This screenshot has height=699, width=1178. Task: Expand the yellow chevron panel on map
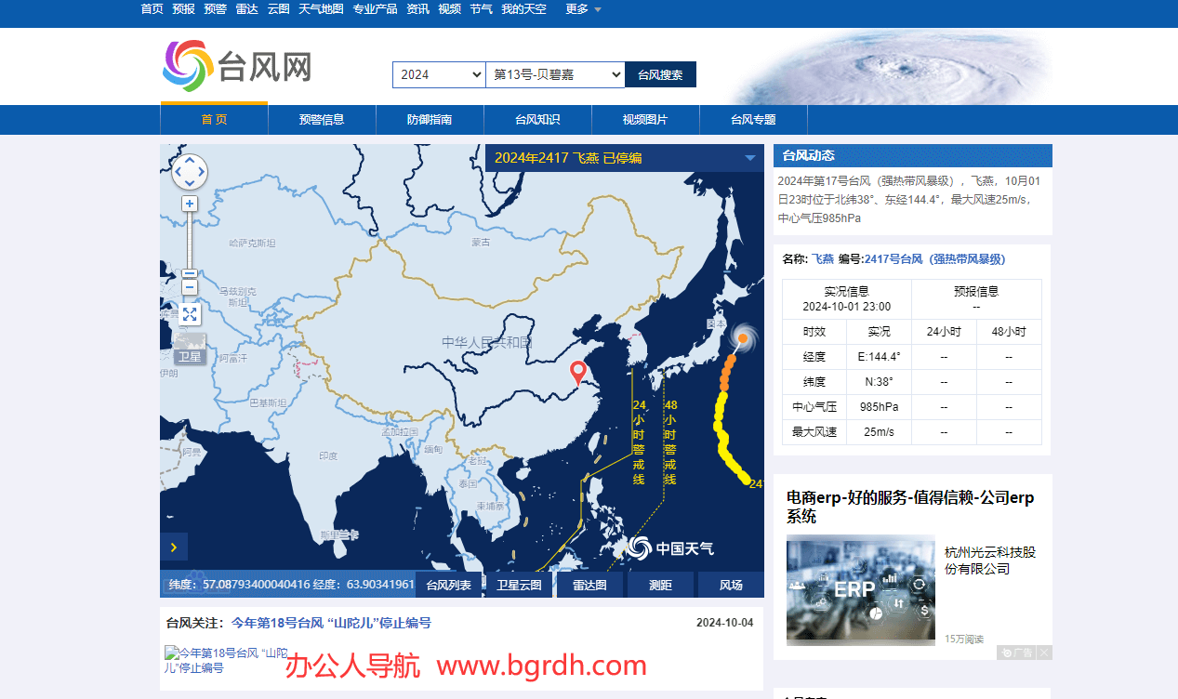(x=174, y=547)
